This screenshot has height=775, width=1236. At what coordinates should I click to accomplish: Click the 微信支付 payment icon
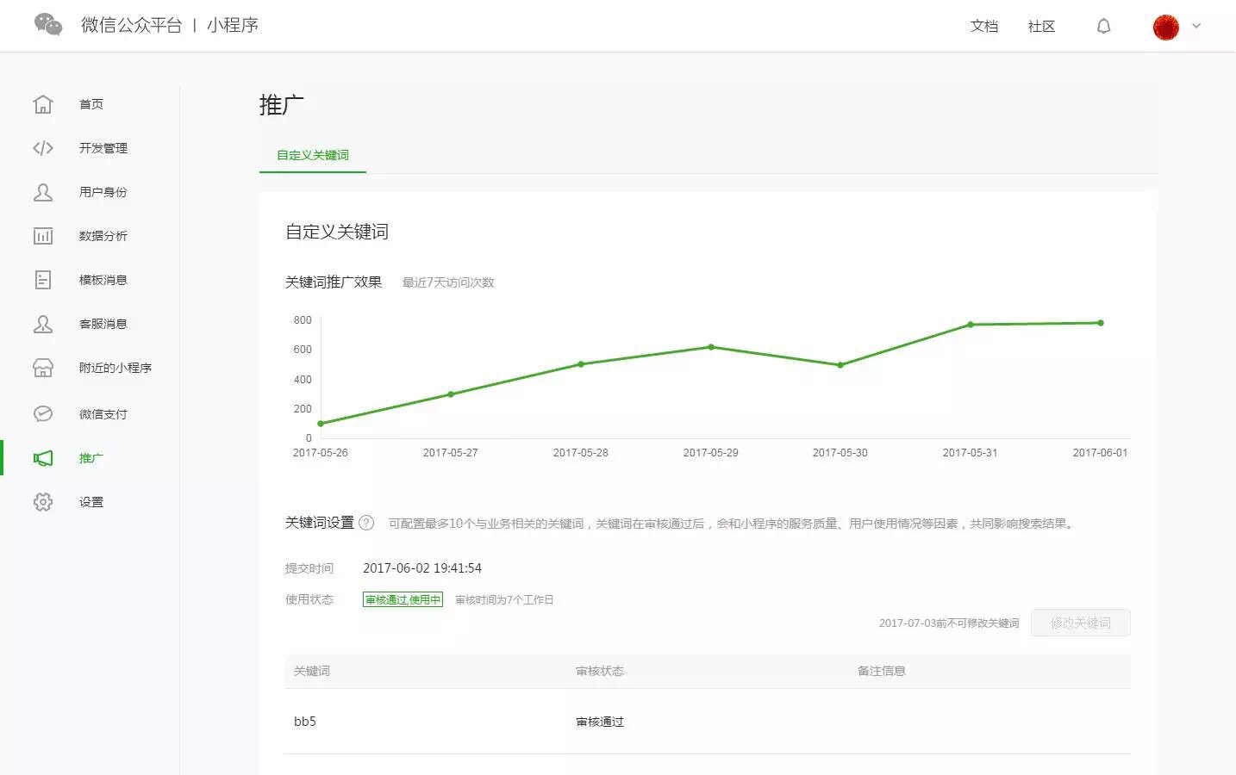click(43, 414)
